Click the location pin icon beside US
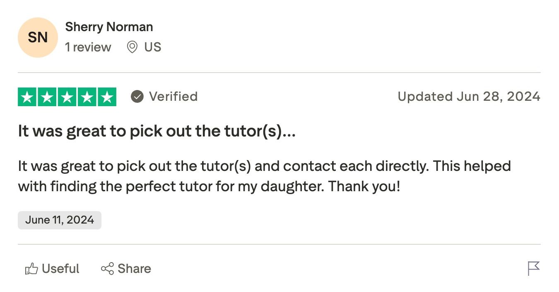Screen dimensions: 559x292 (x=132, y=47)
